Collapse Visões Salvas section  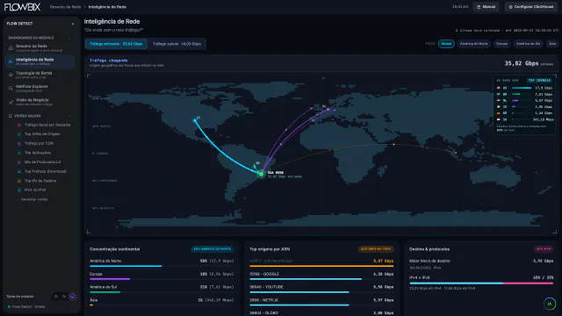click(69, 116)
